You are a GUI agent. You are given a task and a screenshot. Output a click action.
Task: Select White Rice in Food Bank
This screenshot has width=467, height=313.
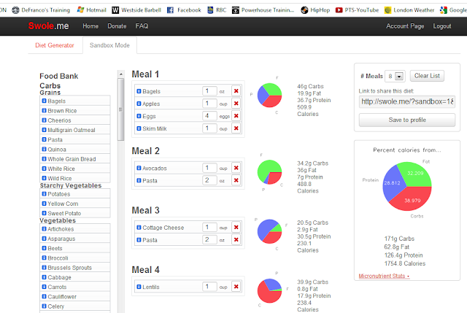tap(75, 169)
